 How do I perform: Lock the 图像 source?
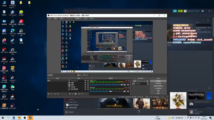click(x=88, y=85)
